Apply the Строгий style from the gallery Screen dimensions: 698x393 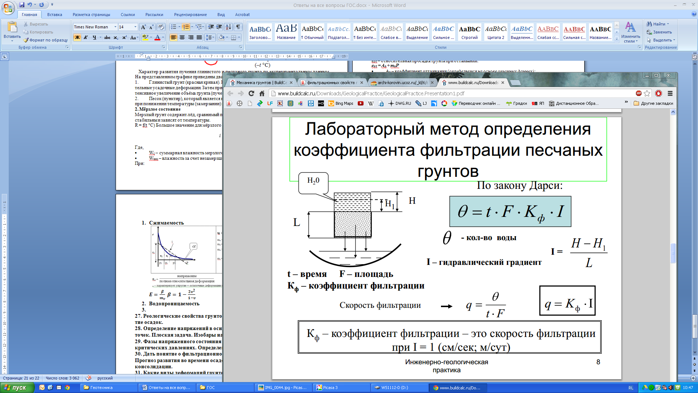pyautogui.click(x=469, y=32)
